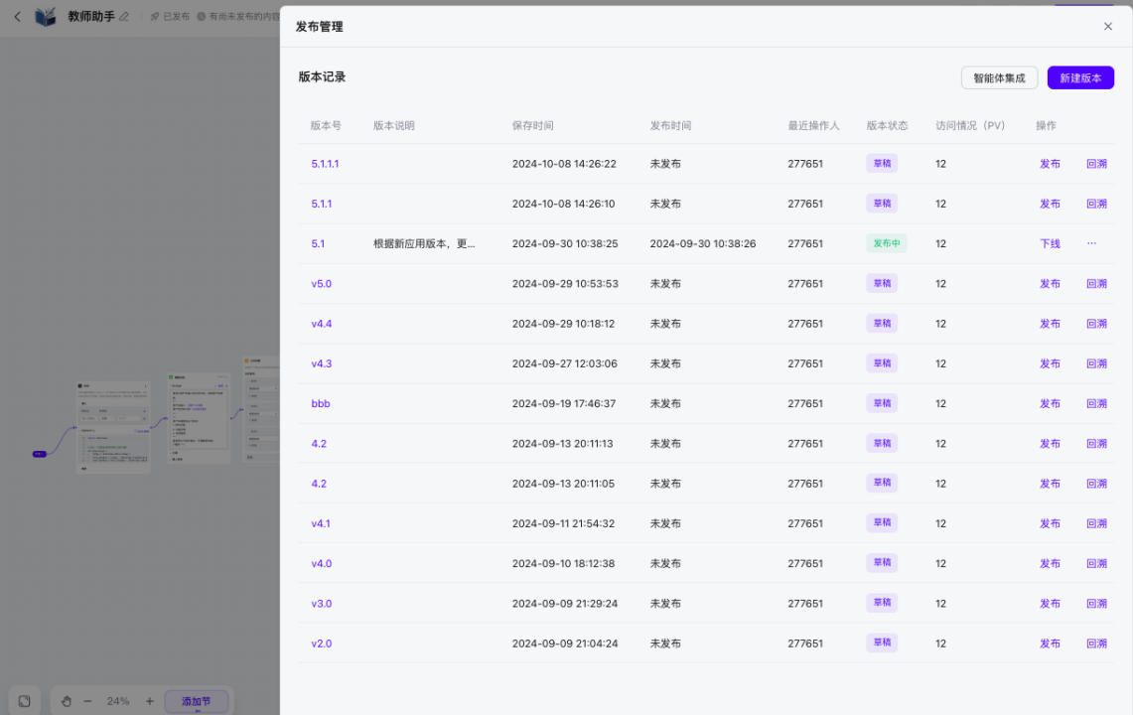Click 发布 for version v4.3
Screen dimensions: 1133x715
point(1050,363)
